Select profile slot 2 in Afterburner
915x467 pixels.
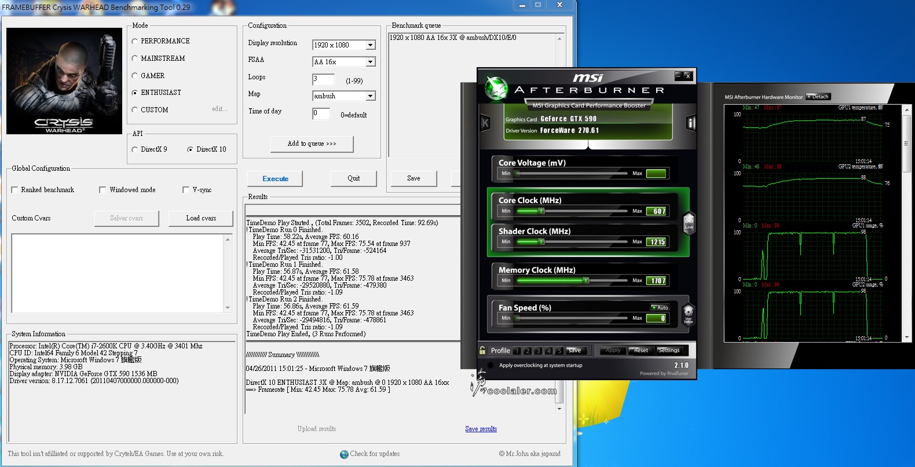point(528,351)
